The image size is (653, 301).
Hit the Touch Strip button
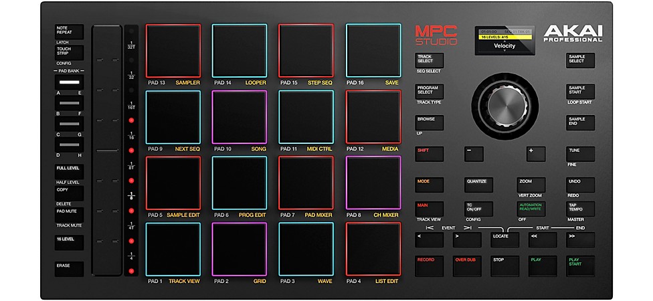coord(69,53)
